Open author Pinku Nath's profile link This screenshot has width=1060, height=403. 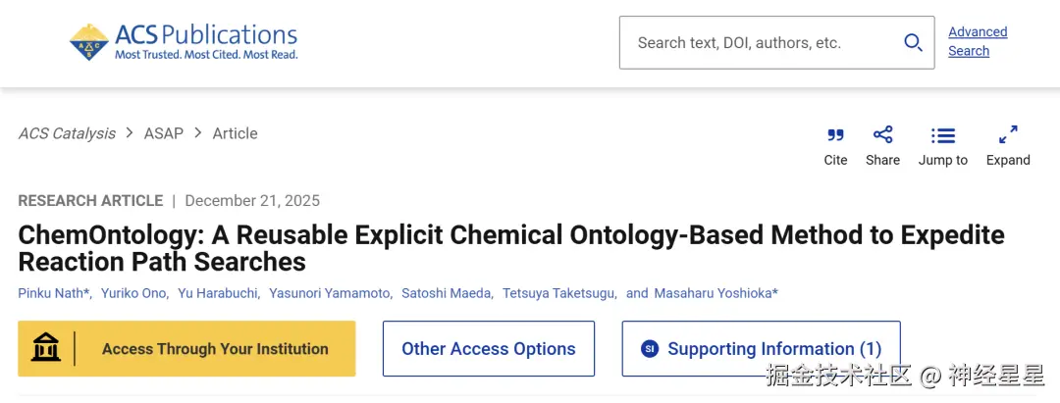[x=52, y=293]
